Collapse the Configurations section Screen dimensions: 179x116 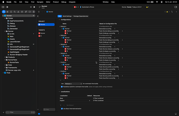[x=59, y=20]
